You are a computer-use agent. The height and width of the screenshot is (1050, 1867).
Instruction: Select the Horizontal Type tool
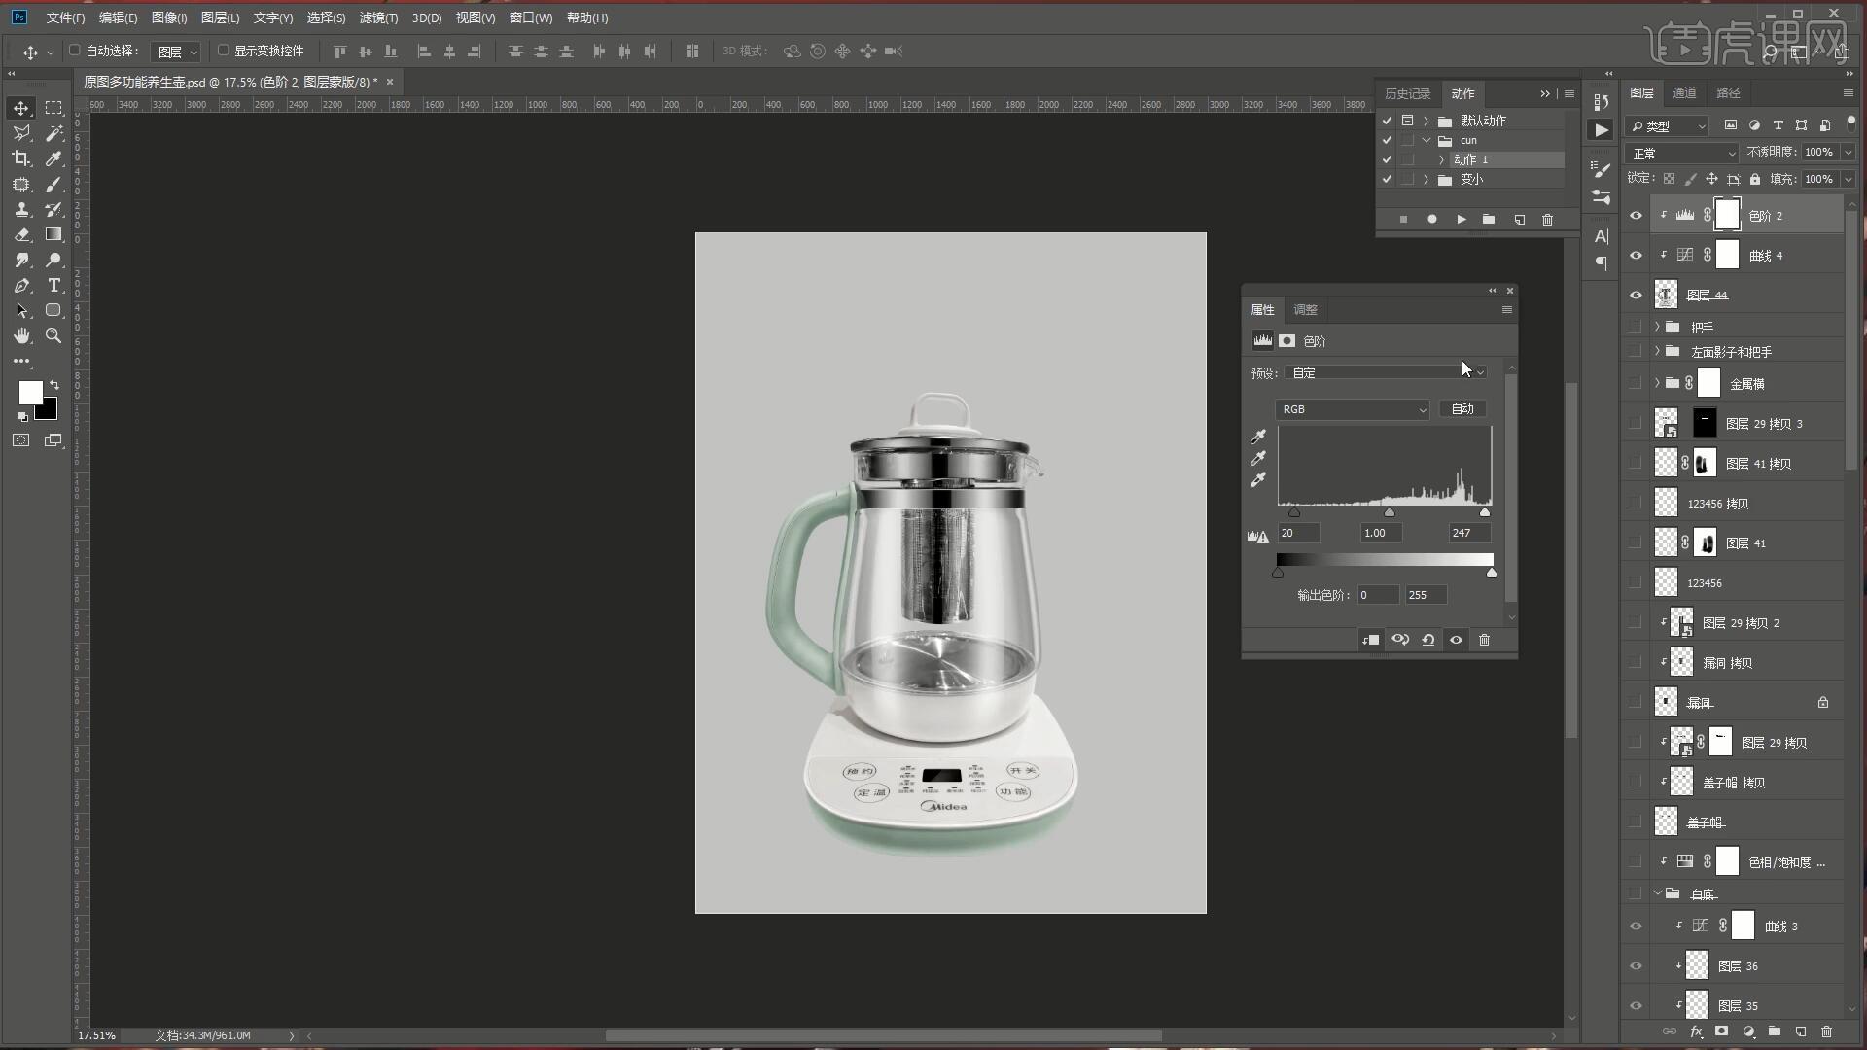pyautogui.click(x=54, y=285)
